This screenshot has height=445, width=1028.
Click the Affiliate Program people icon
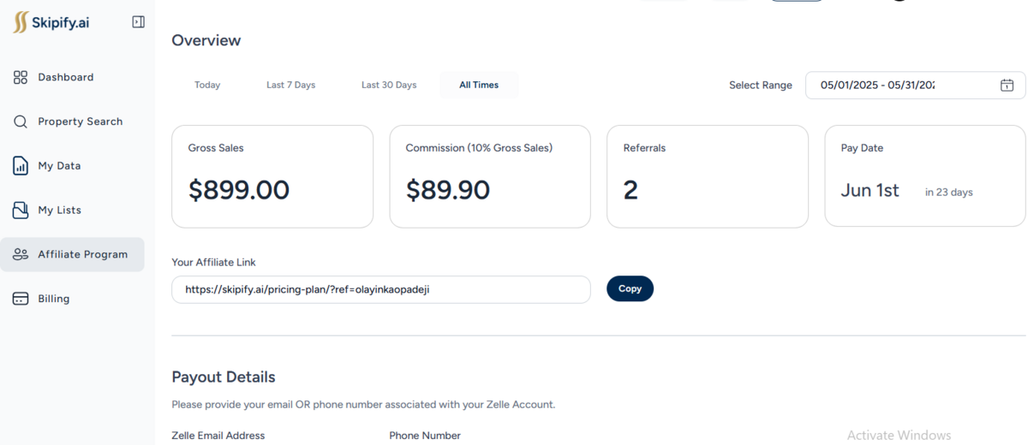21,254
